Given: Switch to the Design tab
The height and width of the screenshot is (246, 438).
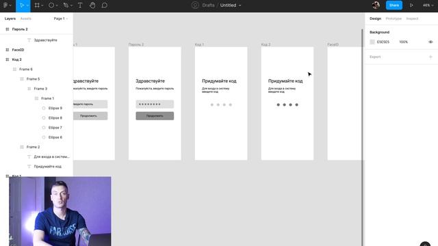Looking at the screenshot, I should (x=375, y=18).
